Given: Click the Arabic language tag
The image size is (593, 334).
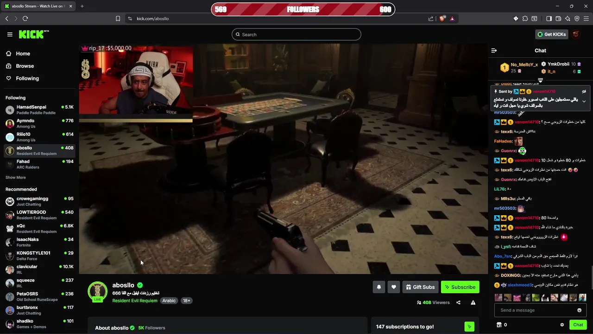Looking at the screenshot, I should (169, 301).
